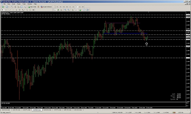Open the Arrows tool dropdown
This screenshot has width=191, height=114.
[24, 10]
